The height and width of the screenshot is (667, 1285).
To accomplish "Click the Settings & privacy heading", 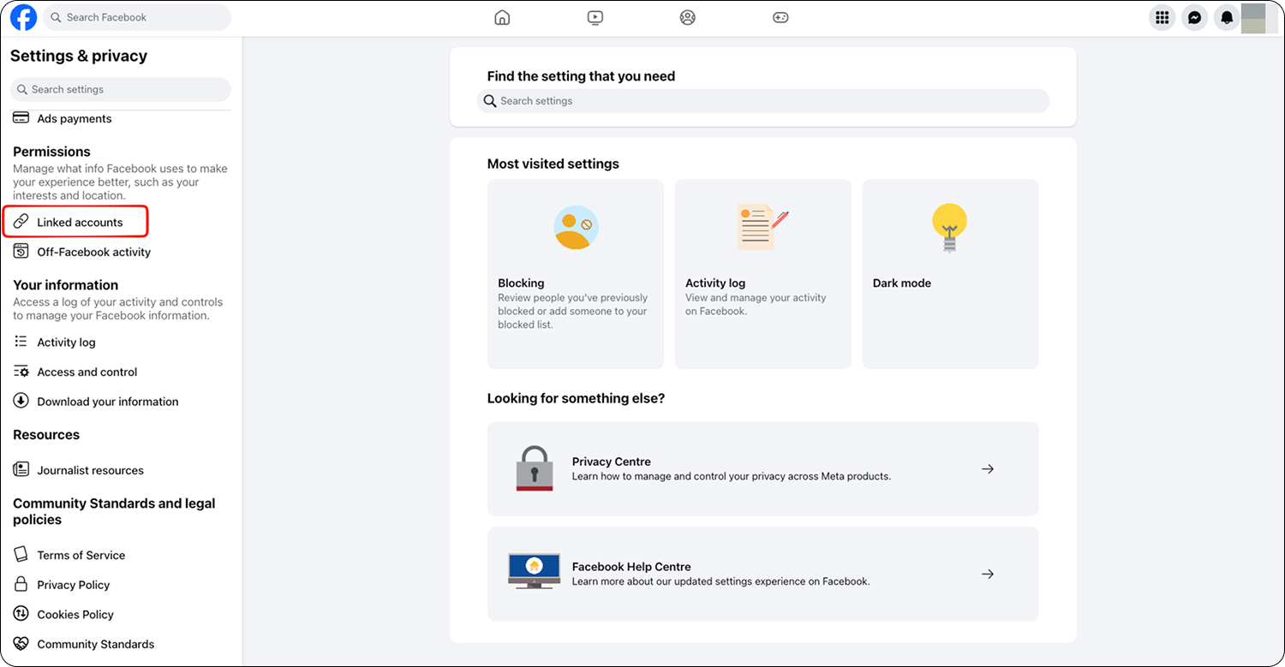I will click(79, 56).
